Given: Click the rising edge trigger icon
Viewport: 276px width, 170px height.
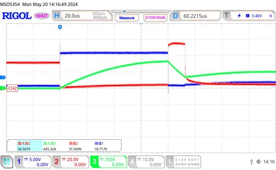Looking at the screenshot, I should tap(239, 16).
